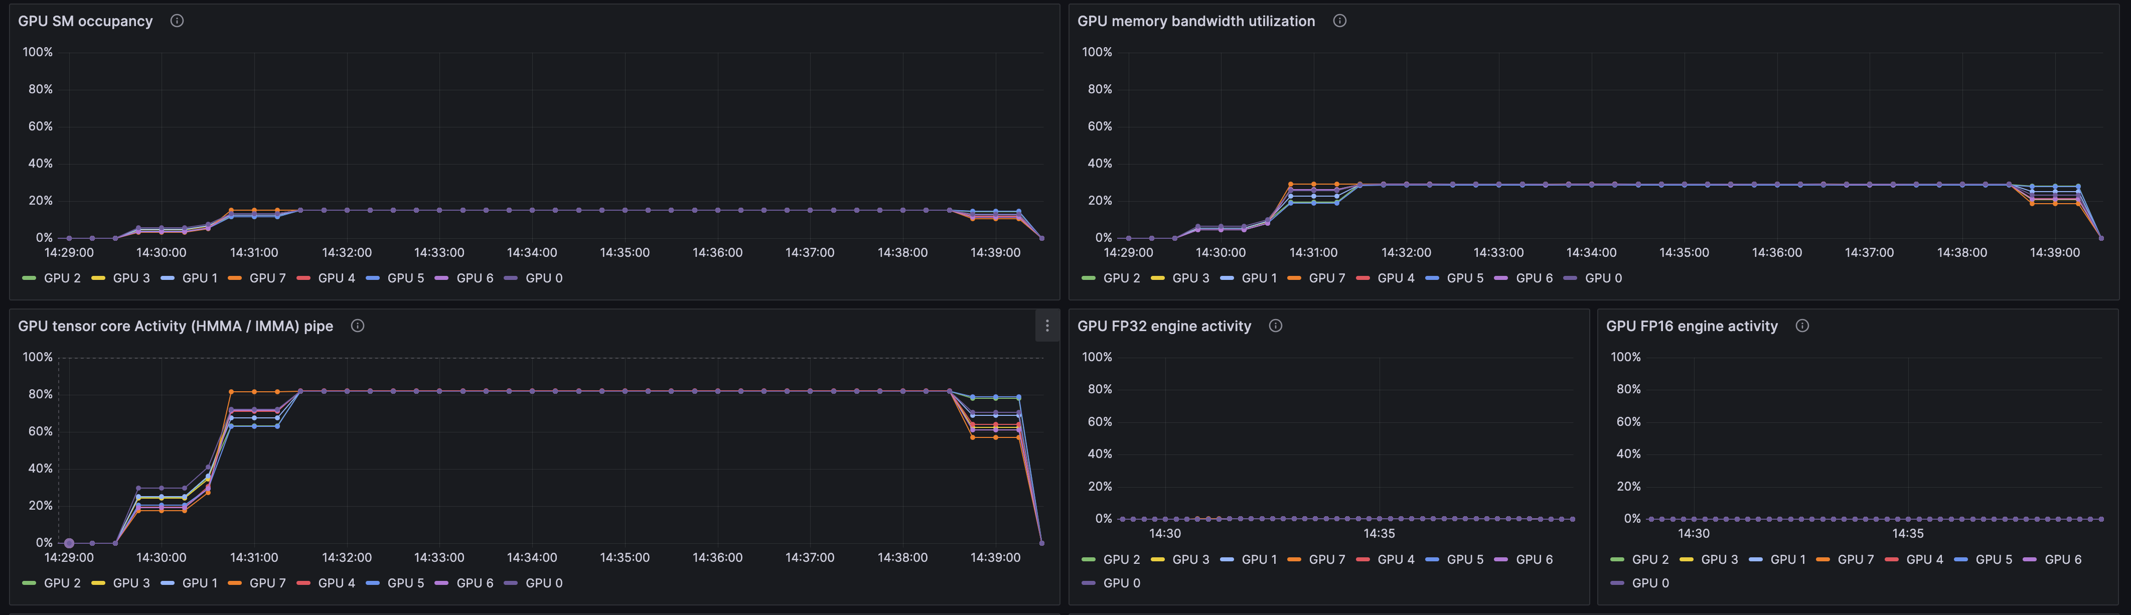Open GPU SM occupancy panel title menu
The width and height of the screenshot is (2131, 615).
[x=85, y=21]
